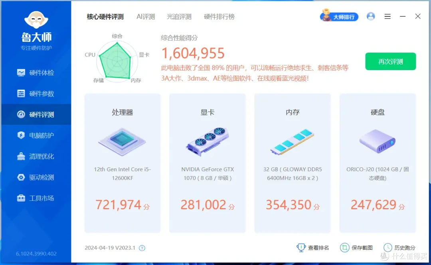This screenshot has height=265, width=431.
Task: Click the 鲁大师 logo avatar
Action: tap(36, 20)
